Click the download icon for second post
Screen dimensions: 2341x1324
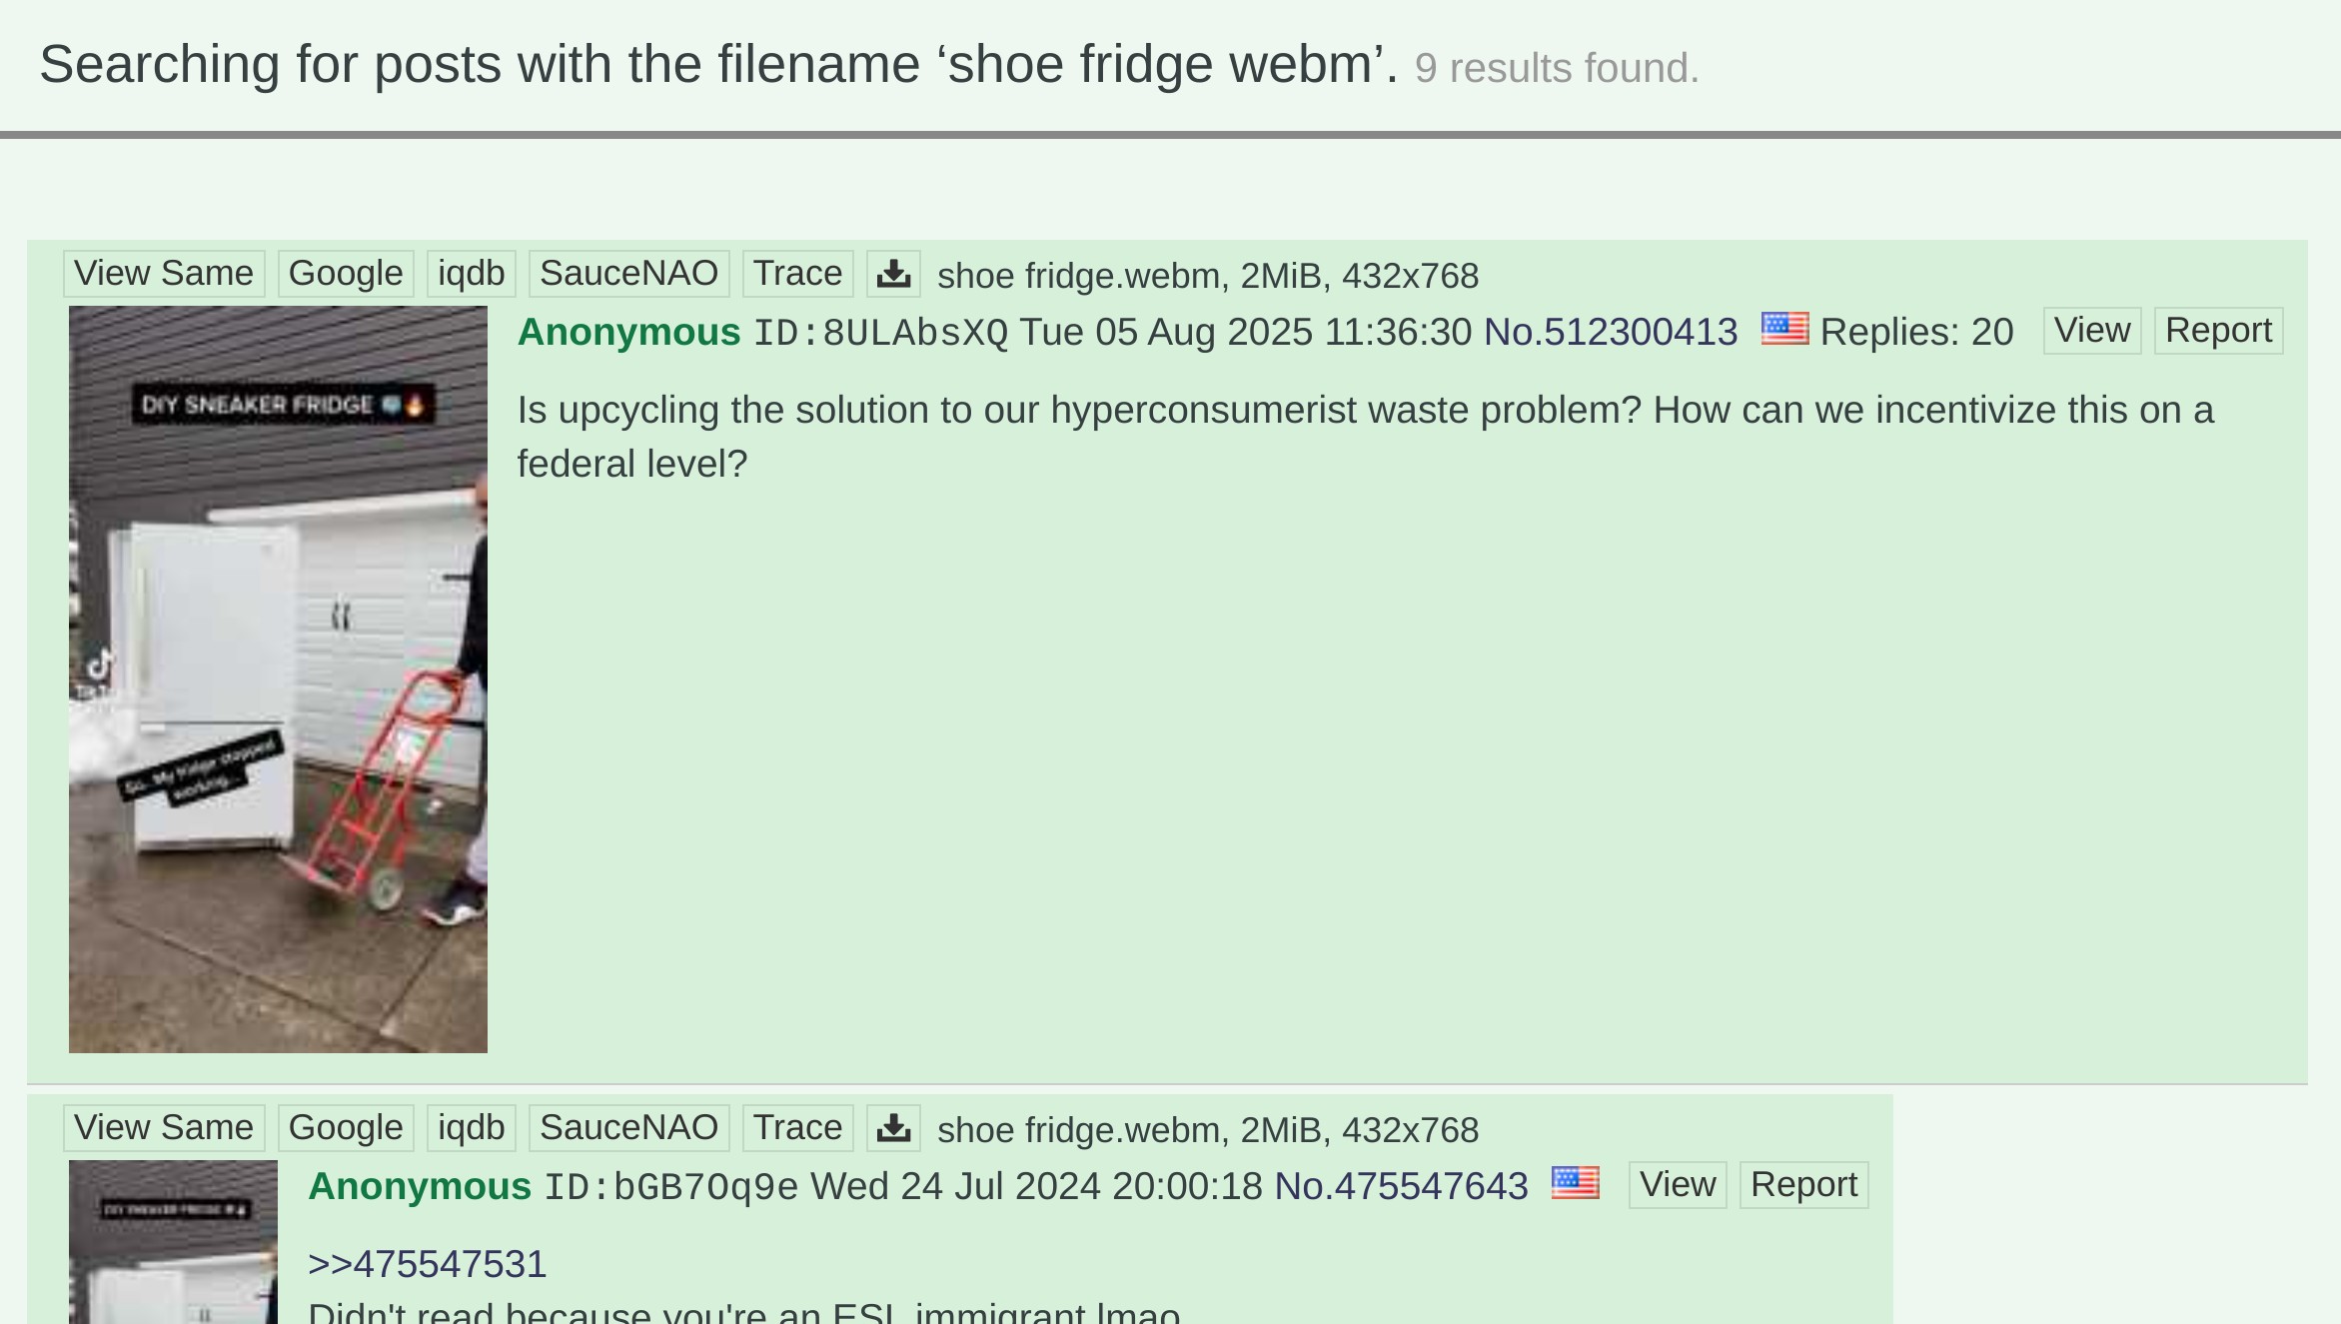[893, 1128]
